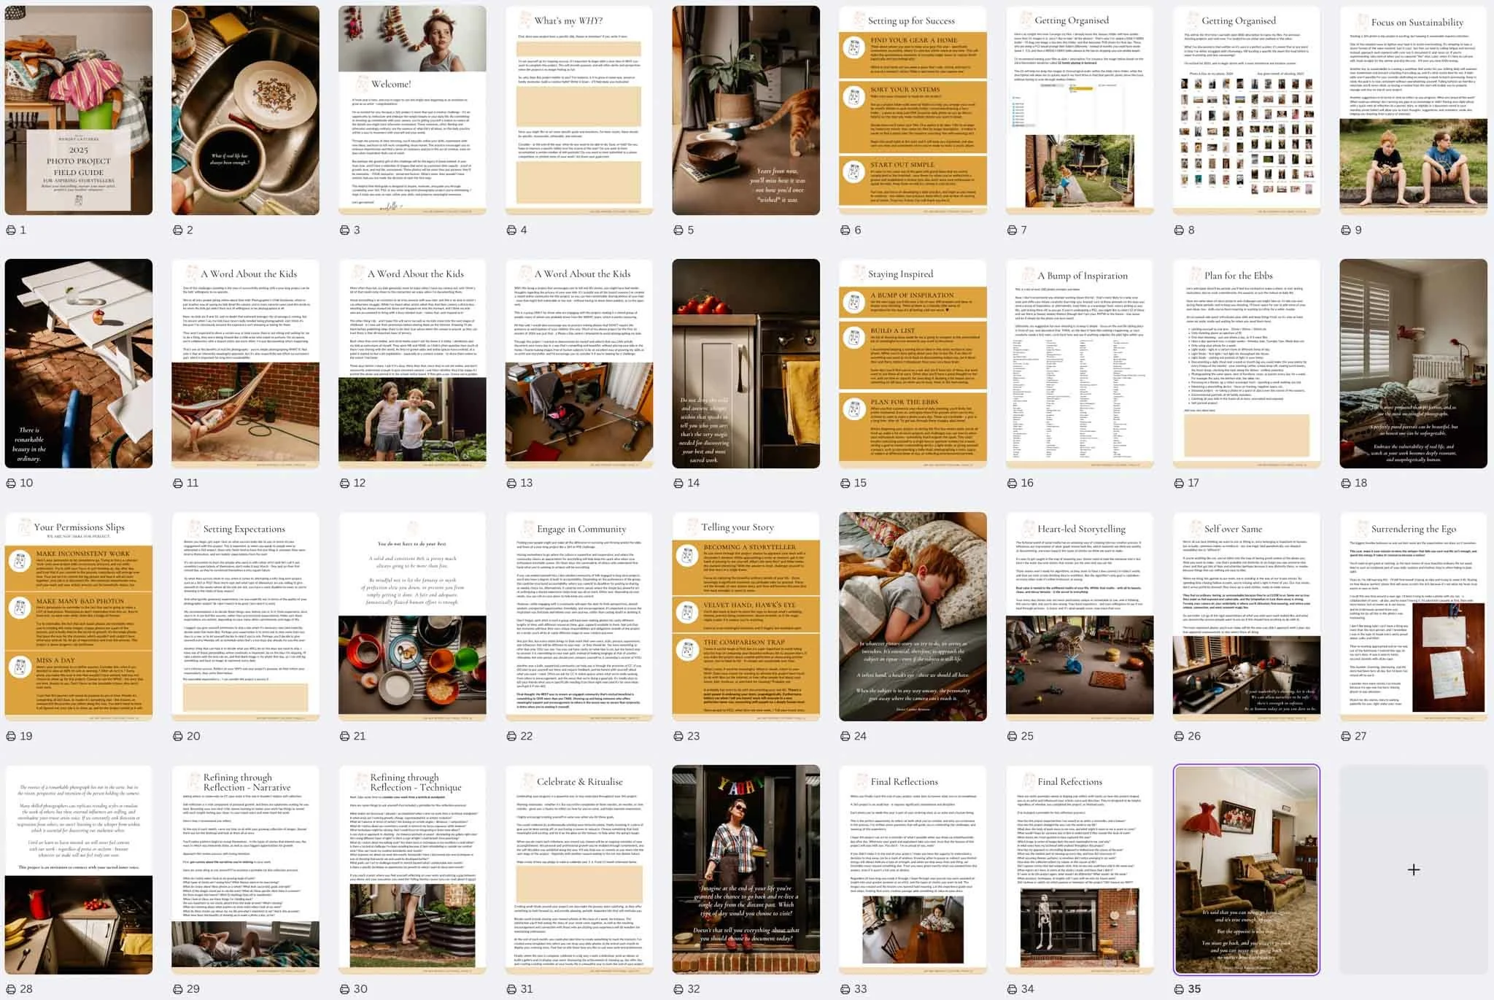Open the Welcome! page thumbnail
The height and width of the screenshot is (1000, 1494).
(412, 110)
